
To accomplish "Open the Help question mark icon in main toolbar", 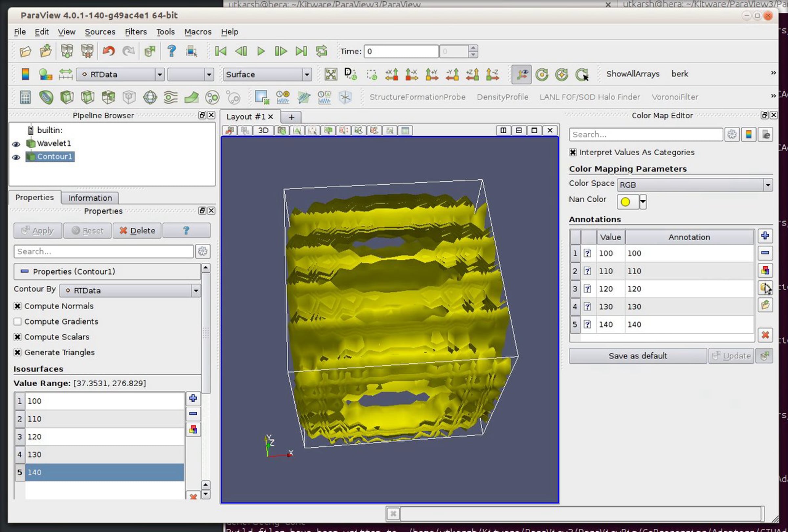I will (172, 51).
